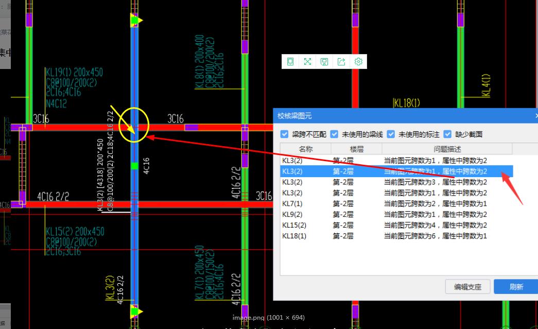Toggle the 缺少截面 checkbox

(447, 134)
